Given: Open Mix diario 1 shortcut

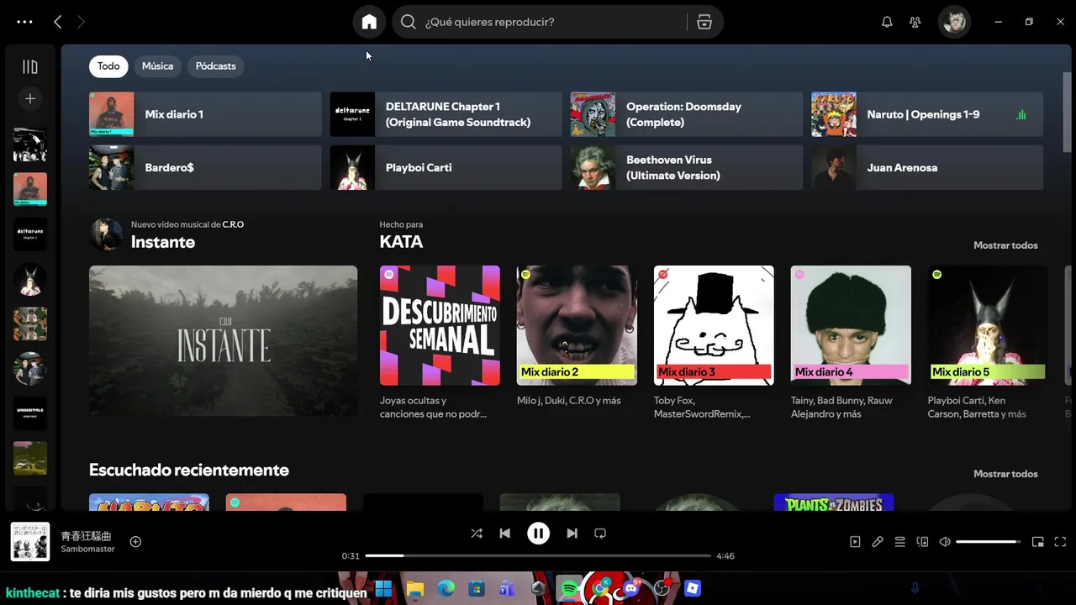Looking at the screenshot, I should (x=205, y=114).
